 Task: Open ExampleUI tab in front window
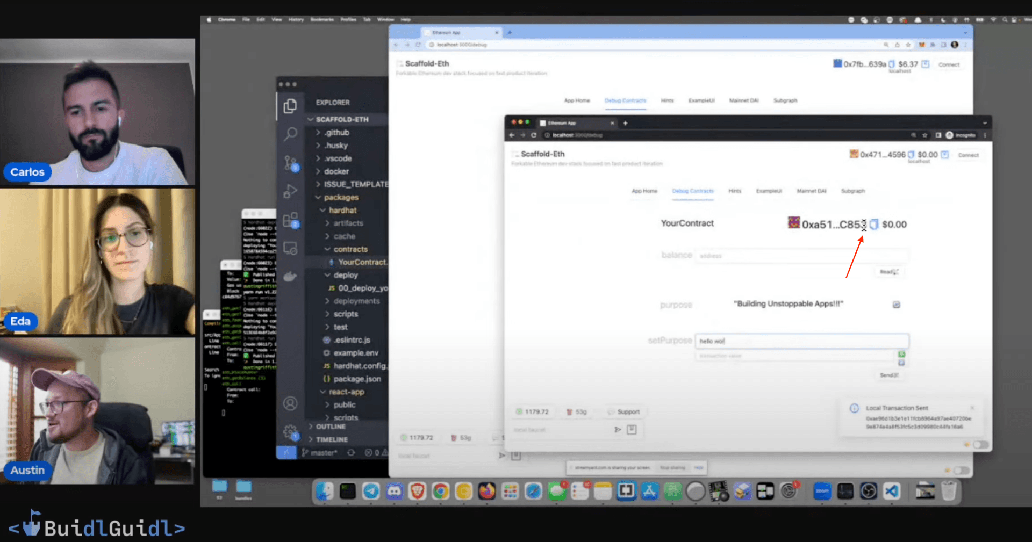(x=769, y=191)
